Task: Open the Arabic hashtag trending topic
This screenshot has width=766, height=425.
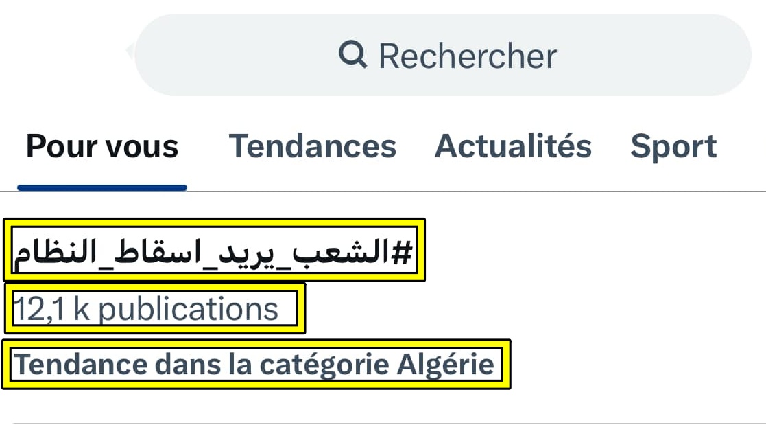Action: tap(214, 250)
